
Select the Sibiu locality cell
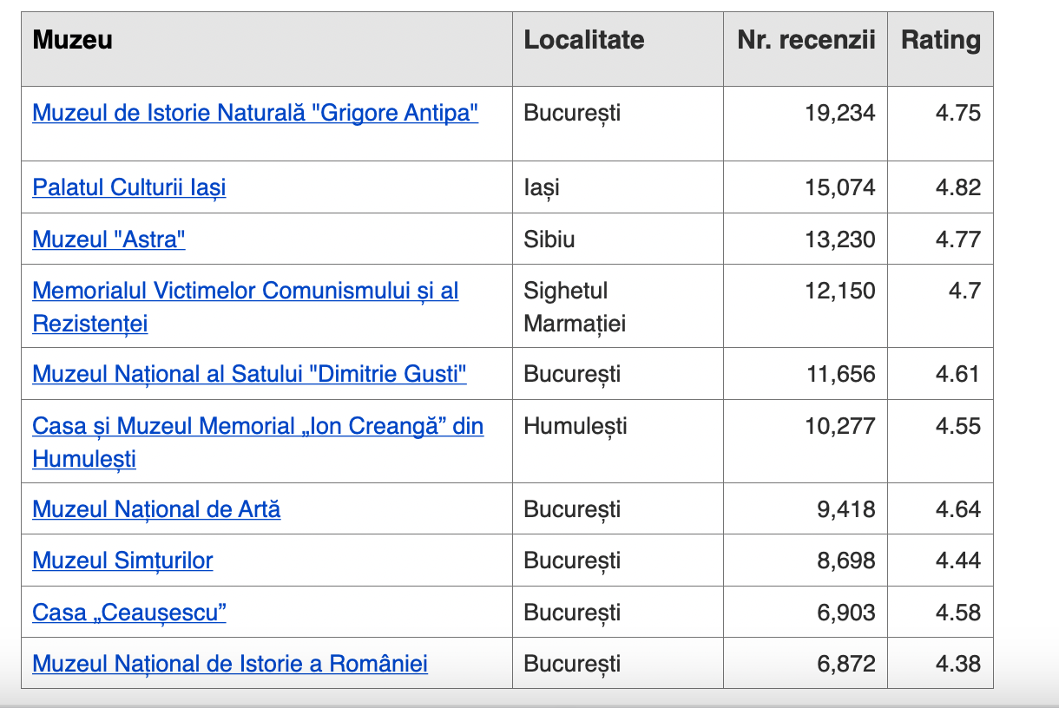[x=549, y=239]
